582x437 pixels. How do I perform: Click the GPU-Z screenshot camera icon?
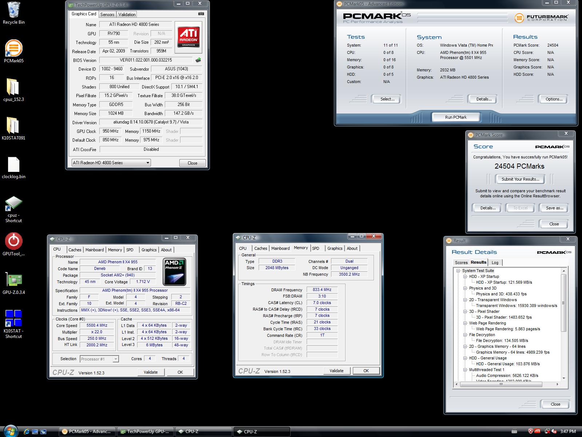201,14
